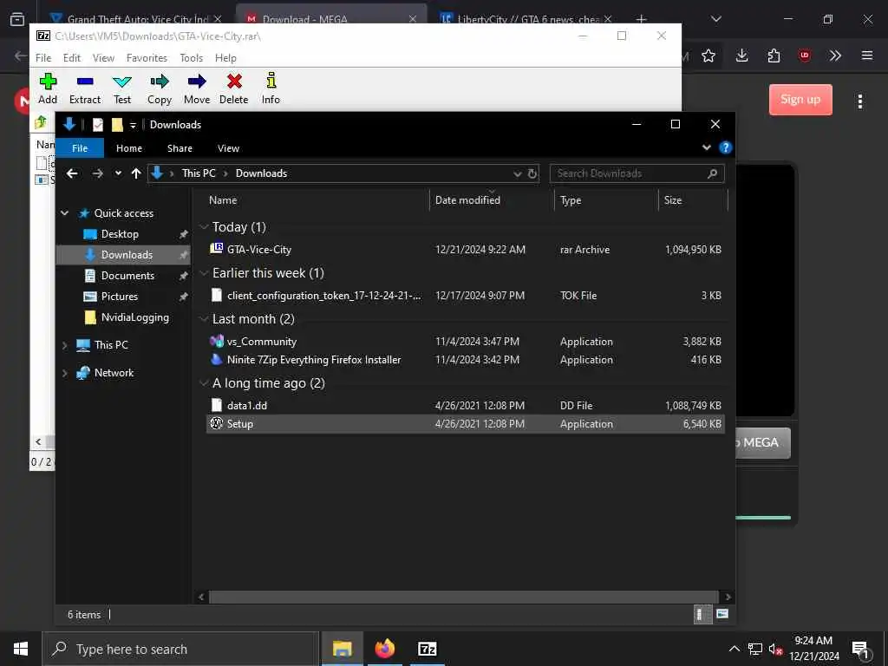The height and width of the screenshot is (666, 888).
Task: Click the search magnifier icon in Explorer
Action: pos(713,173)
